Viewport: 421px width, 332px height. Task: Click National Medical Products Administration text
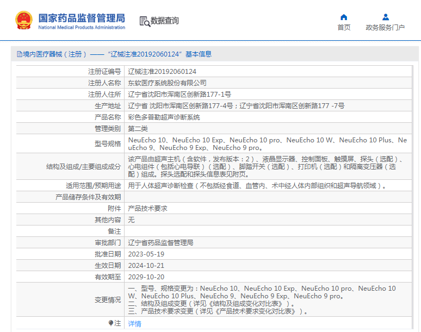tap(82, 27)
